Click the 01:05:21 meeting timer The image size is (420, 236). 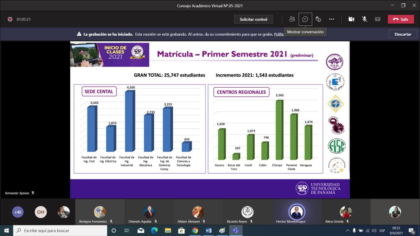coord(23,19)
